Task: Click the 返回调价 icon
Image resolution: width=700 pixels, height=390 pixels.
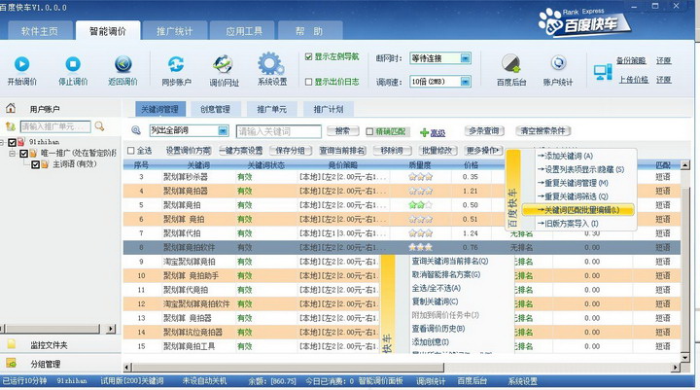Action: 123,64
